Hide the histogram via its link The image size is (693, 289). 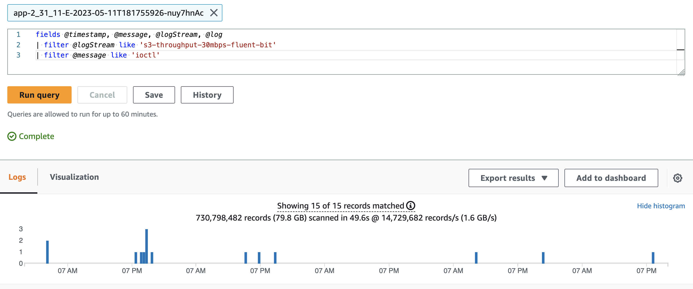[661, 206]
